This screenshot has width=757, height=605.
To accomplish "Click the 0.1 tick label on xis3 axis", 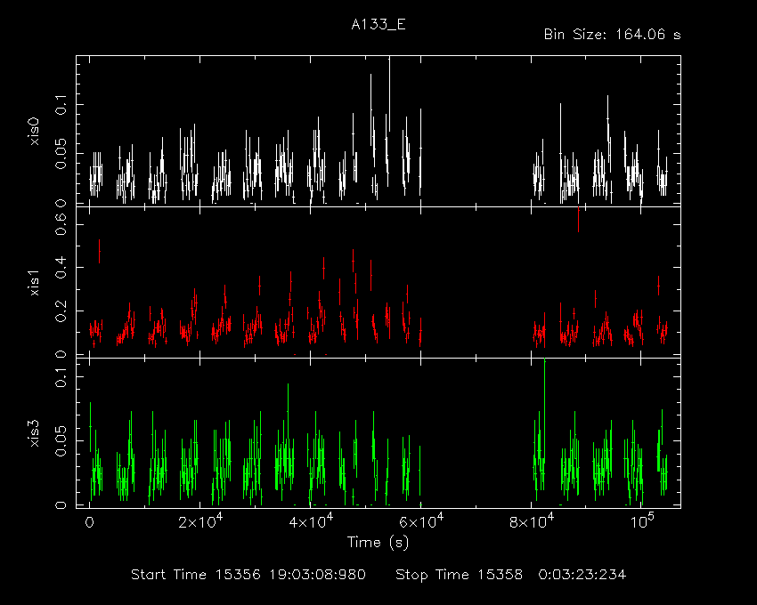I will tap(61, 377).
